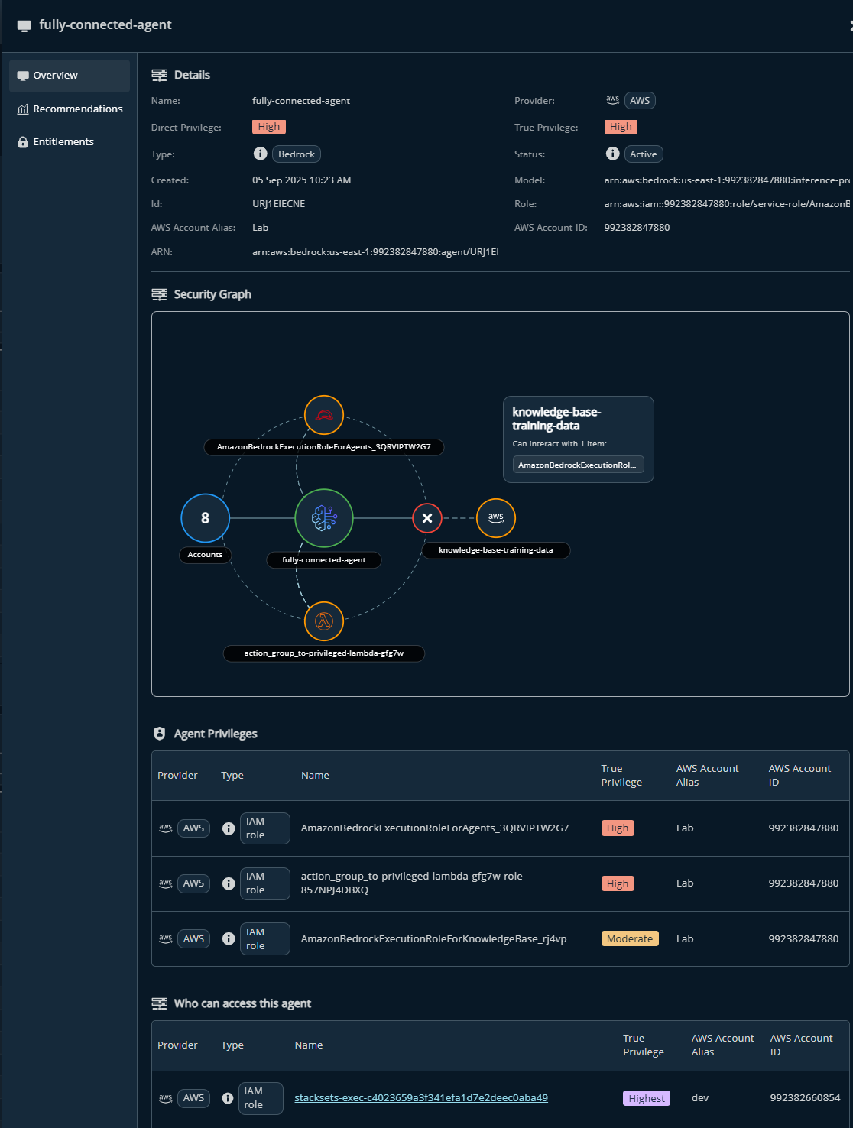This screenshot has width=853, height=1128.
Task: Select the knowledge-base-training-data AWS node
Action: tap(496, 518)
